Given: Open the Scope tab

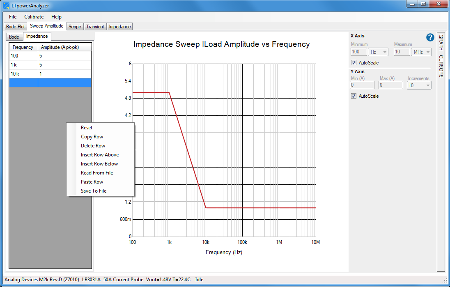Looking at the screenshot, I should (x=75, y=27).
